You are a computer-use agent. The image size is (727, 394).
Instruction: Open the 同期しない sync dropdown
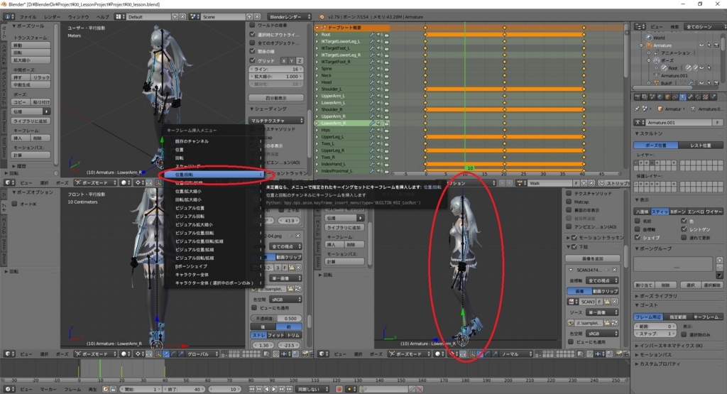pyautogui.click(x=312, y=389)
